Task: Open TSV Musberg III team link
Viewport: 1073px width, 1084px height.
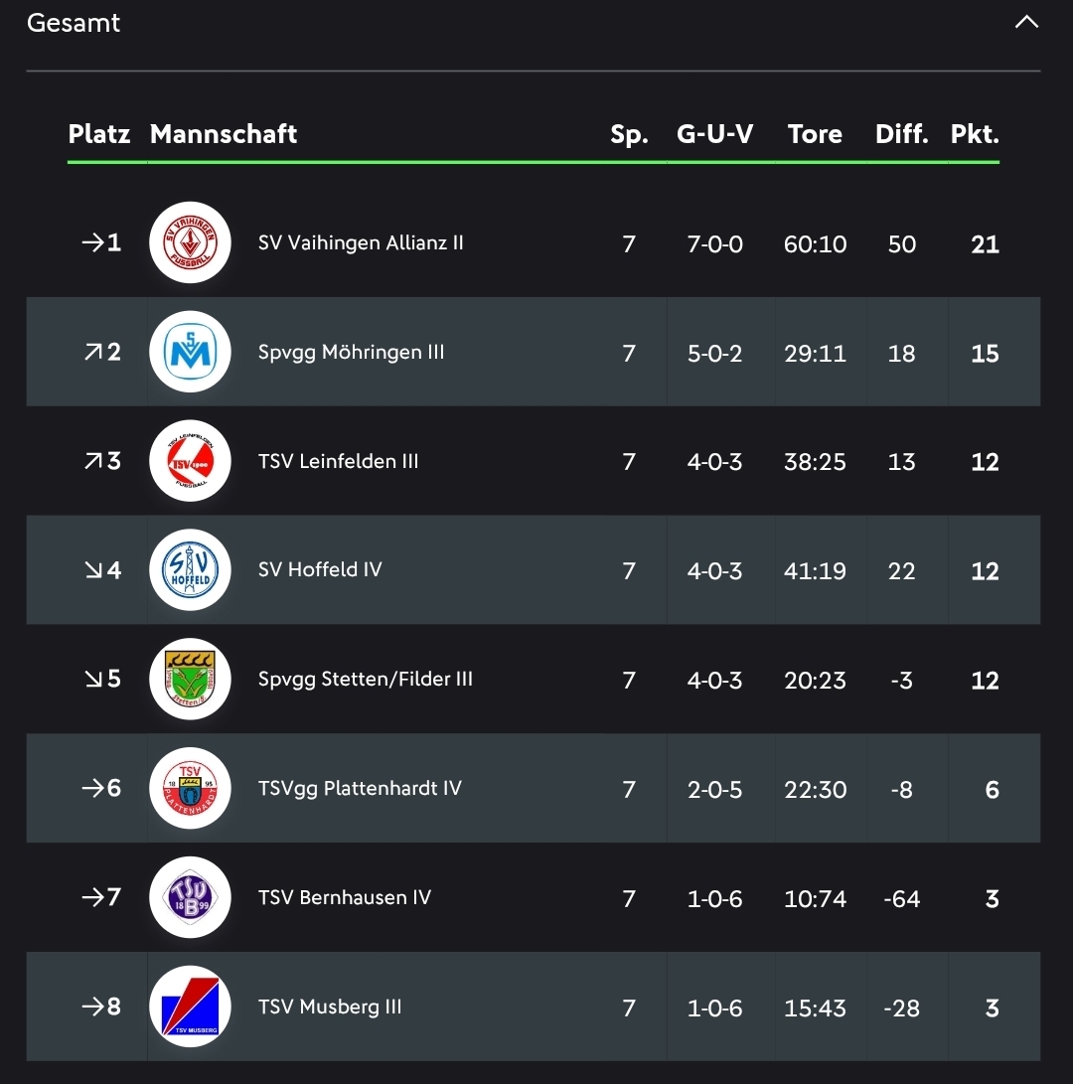Action: (330, 1007)
